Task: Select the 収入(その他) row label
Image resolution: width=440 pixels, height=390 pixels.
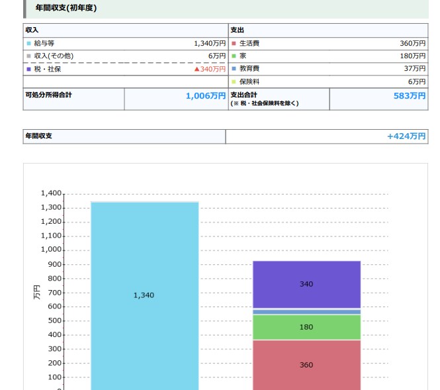Action: click(x=54, y=56)
